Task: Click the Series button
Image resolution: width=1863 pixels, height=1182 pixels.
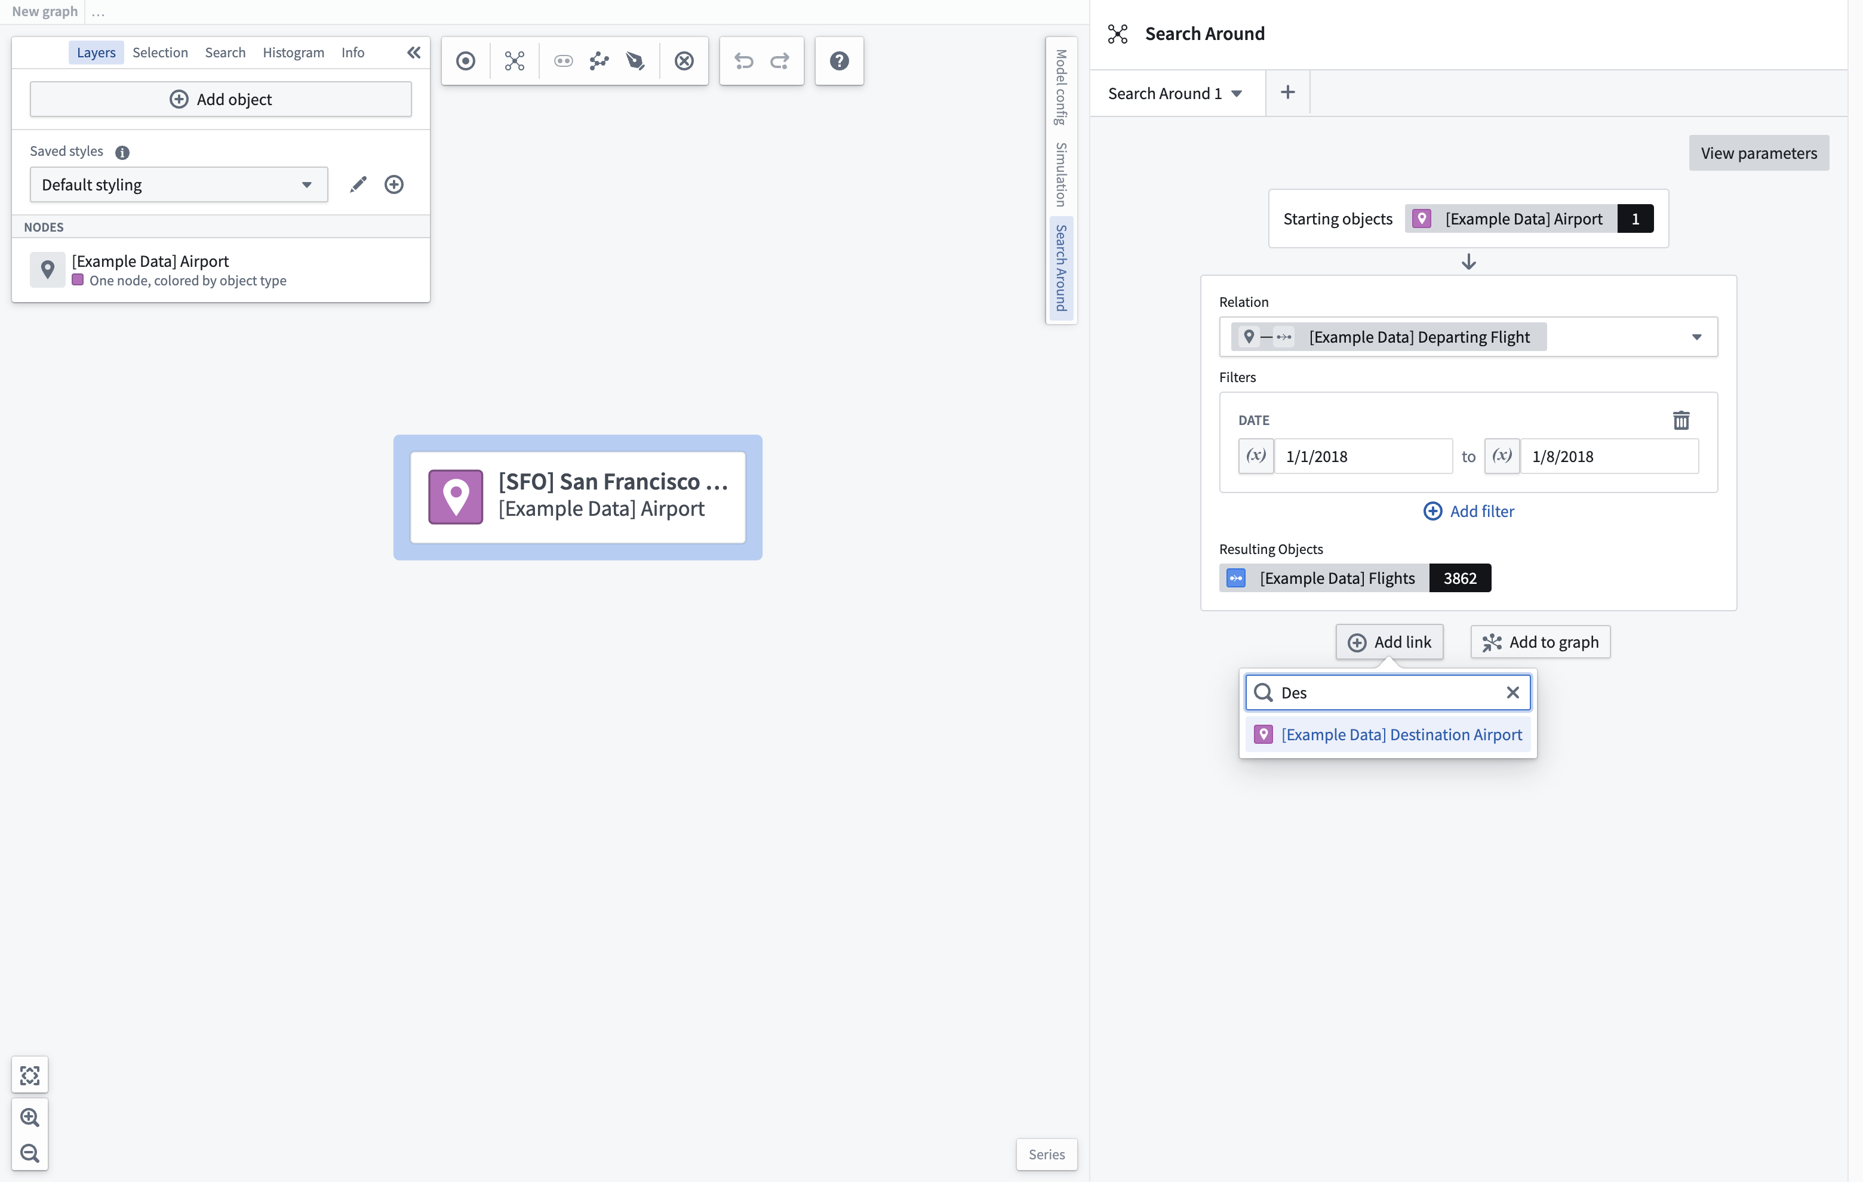Action: coord(1046,1154)
